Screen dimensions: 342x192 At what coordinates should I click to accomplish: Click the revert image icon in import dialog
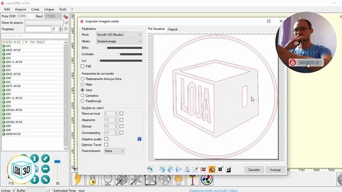point(150,170)
